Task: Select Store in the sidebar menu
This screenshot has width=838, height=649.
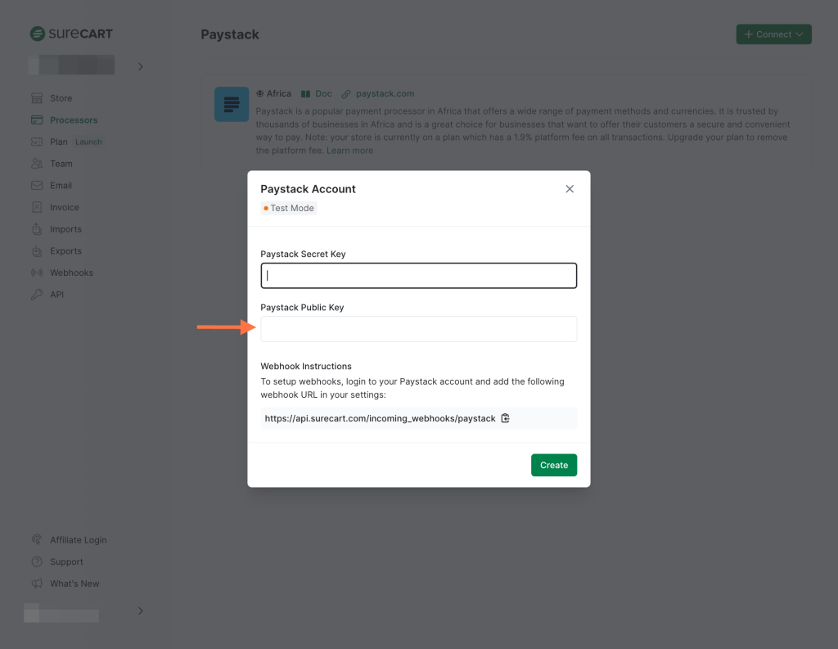Action: [x=61, y=97]
